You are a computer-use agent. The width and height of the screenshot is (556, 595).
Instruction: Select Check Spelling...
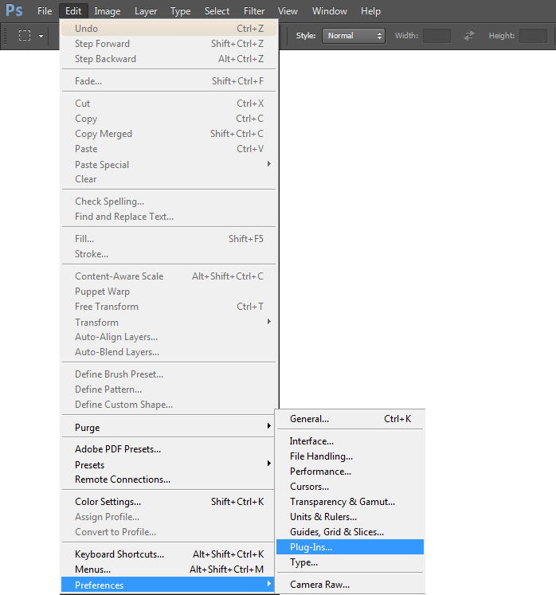169,201
